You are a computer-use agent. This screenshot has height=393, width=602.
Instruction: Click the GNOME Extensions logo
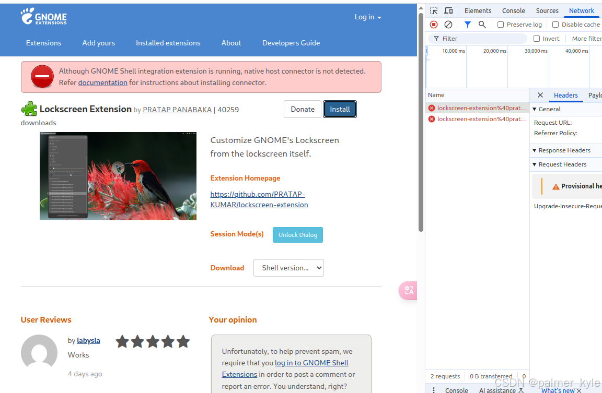pyautogui.click(x=43, y=17)
